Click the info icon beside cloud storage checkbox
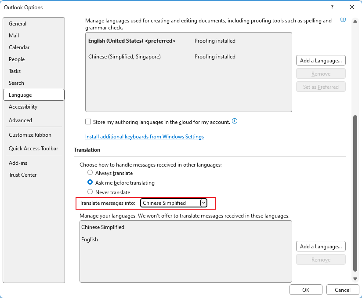The height and width of the screenshot is (298, 362). (x=235, y=121)
